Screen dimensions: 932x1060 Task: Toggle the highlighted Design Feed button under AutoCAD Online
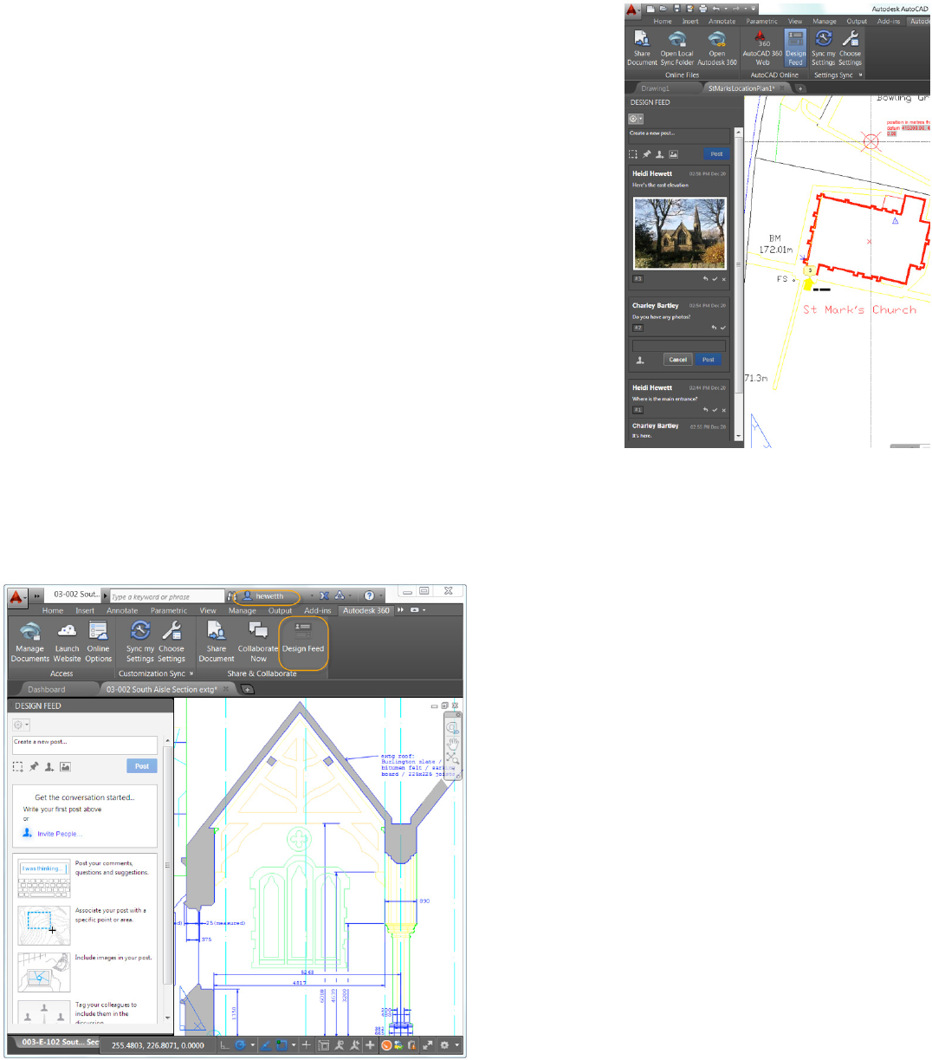click(x=795, y=49)
